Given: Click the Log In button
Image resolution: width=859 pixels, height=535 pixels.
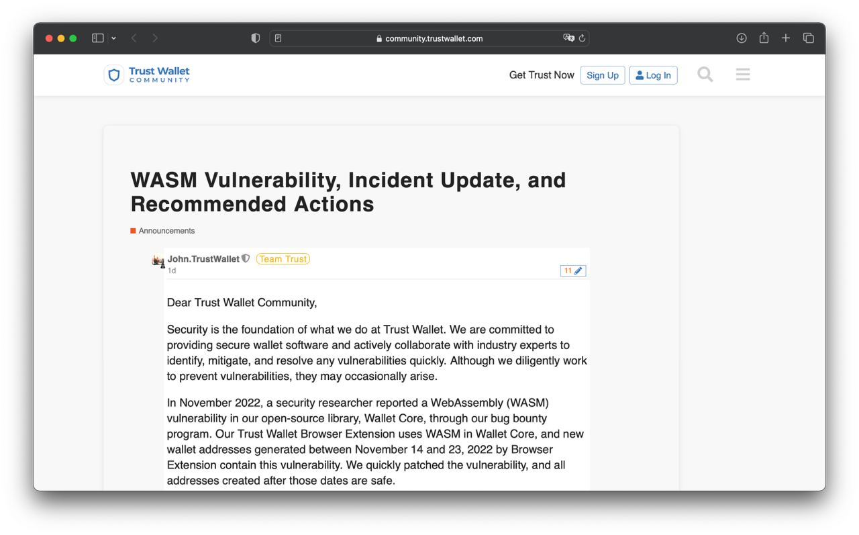Looking at the screenshot, I should (x=653, y=75).
